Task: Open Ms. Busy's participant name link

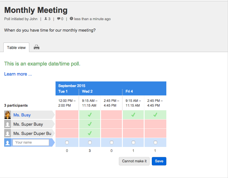Action: (x=22, y=115)
